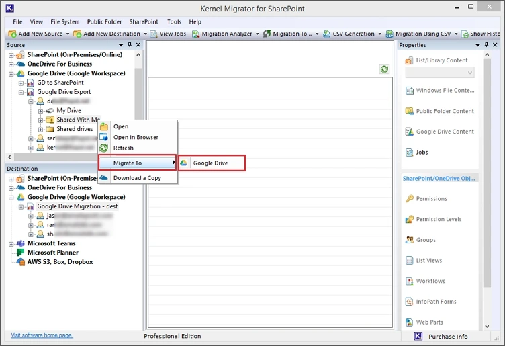This screenshot has width=505, height=346.
Task: Click the Migration Using CSV icon
Action: tap(389, 34)
